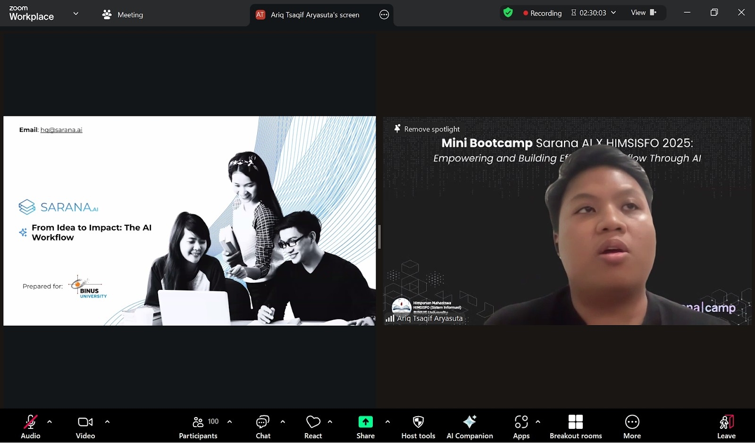Click Remove spotlight on speaker video
Viewport: 755px width, 443px height.
[427, 129]
